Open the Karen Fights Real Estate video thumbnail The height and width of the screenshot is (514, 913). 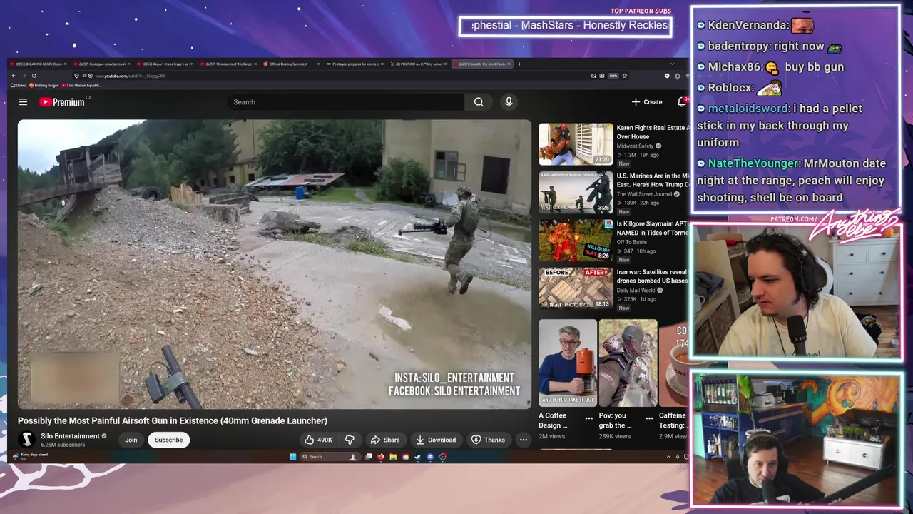coord(576,144)
